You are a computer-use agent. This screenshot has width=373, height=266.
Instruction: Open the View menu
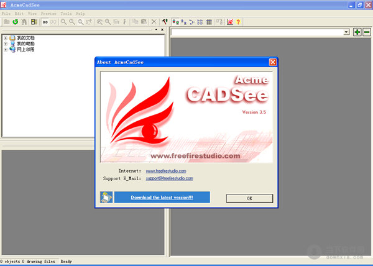point(32,14)
